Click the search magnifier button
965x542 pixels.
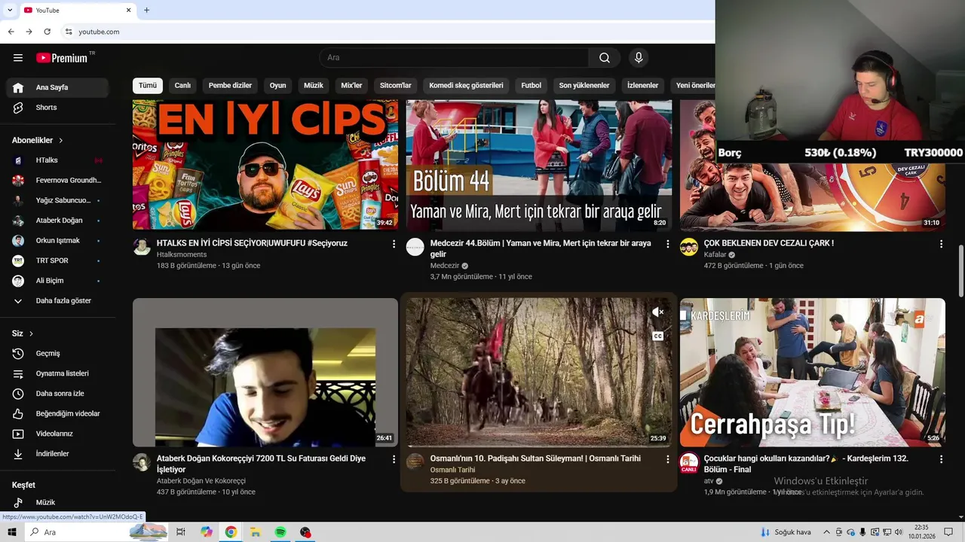tap(605, 58)
